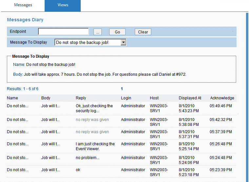Image resolution: width=249 pixels, height=182 pixels.
Task: Switch to the Messages tab
Action: tap(23, 5)
